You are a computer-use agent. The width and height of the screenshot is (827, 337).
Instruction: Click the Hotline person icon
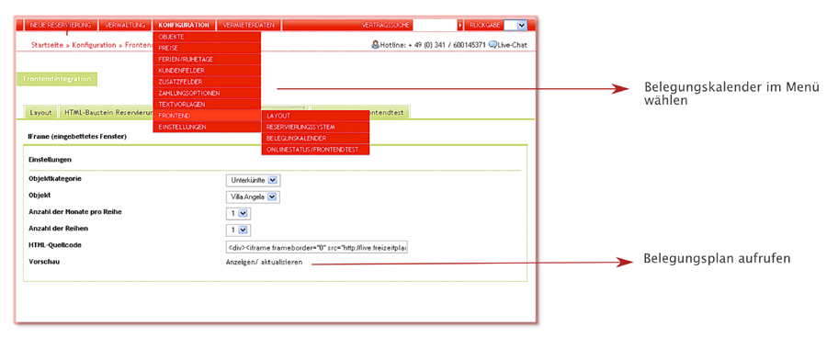(x=375, y=45)
